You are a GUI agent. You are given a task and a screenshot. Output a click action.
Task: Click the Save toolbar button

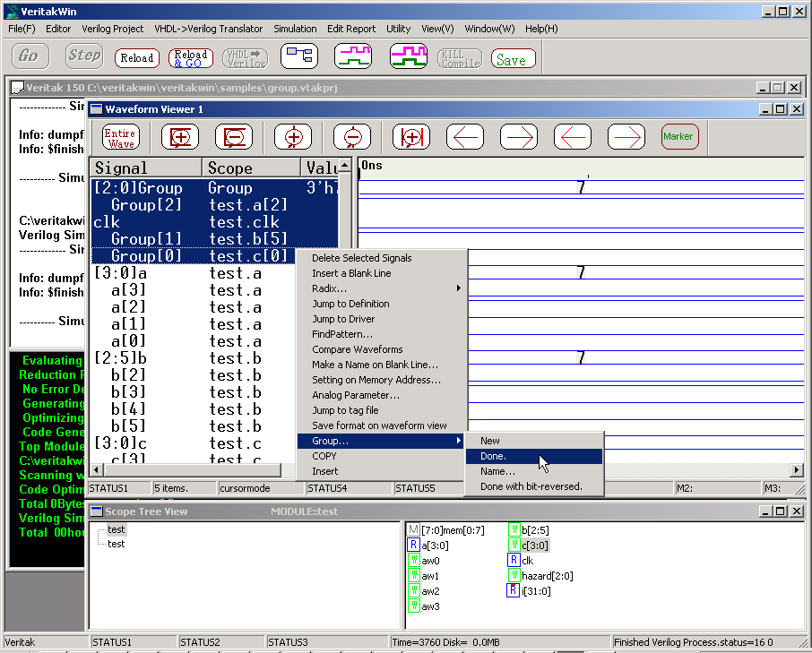point(514,58)
